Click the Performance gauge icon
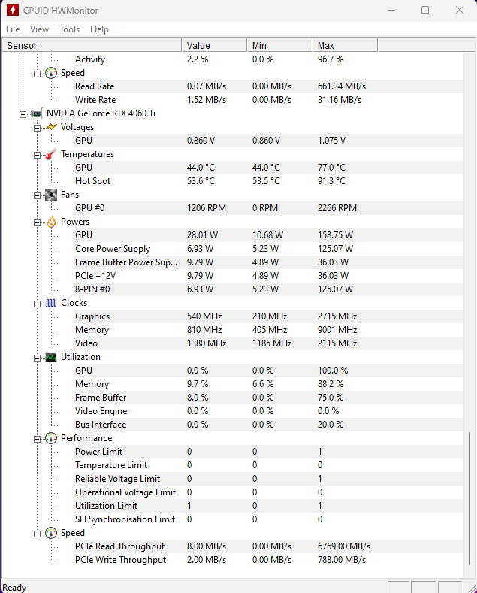Viewport: 477px width, 593px height. coord(50,438)
